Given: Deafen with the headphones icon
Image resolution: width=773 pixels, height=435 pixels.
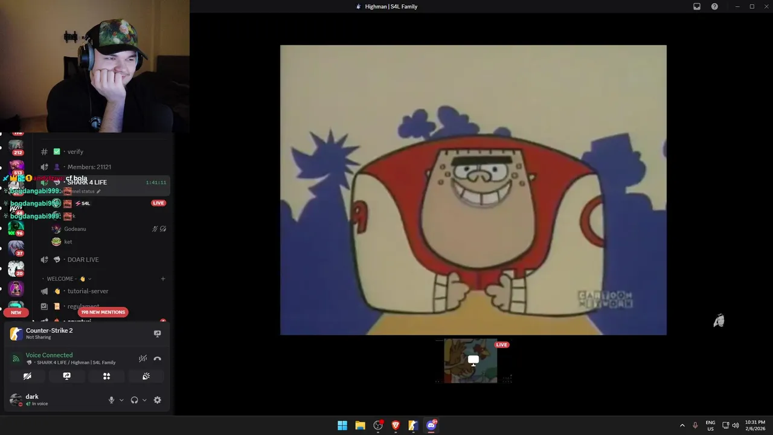Looking at the screenshot, I should 134,400.
